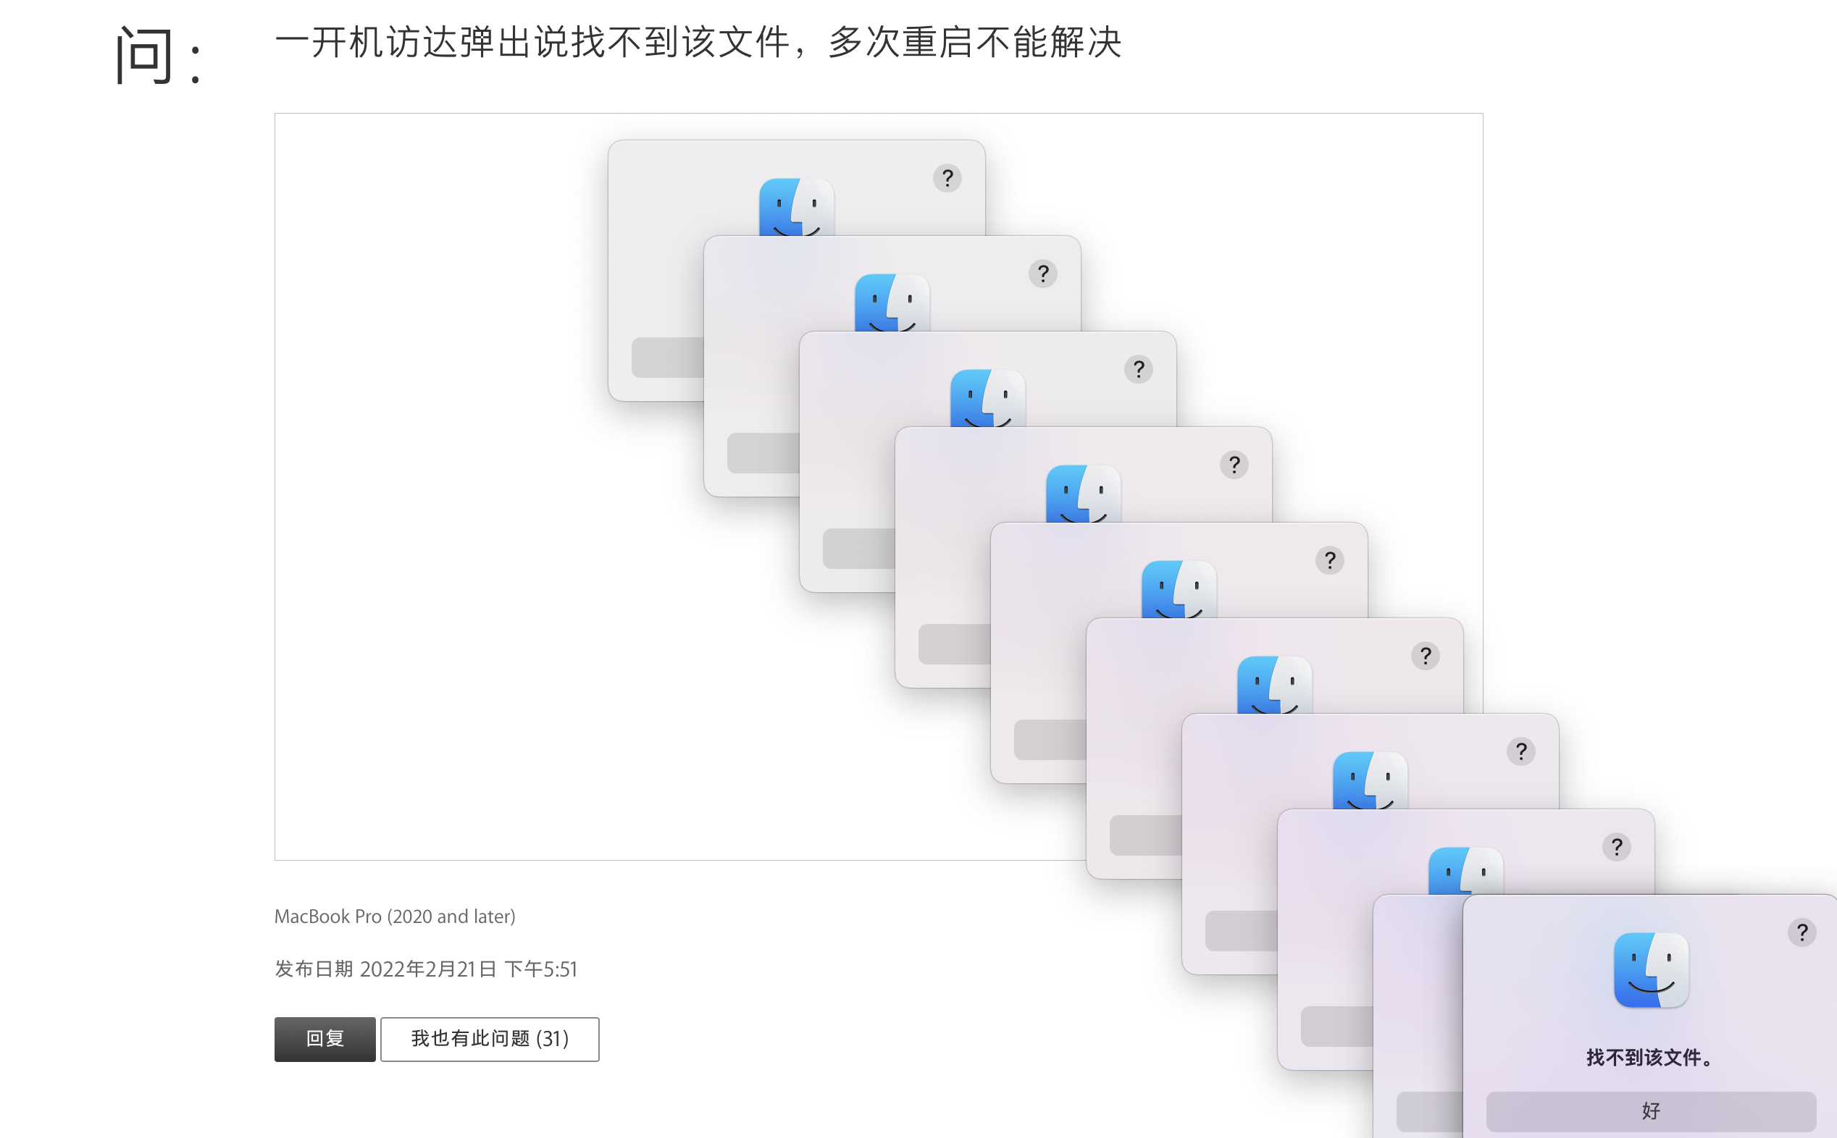Viewport: 1837px width, 1138px height.
Task: Click help icon on fifth dialog from back
Action: (1329, 561)
